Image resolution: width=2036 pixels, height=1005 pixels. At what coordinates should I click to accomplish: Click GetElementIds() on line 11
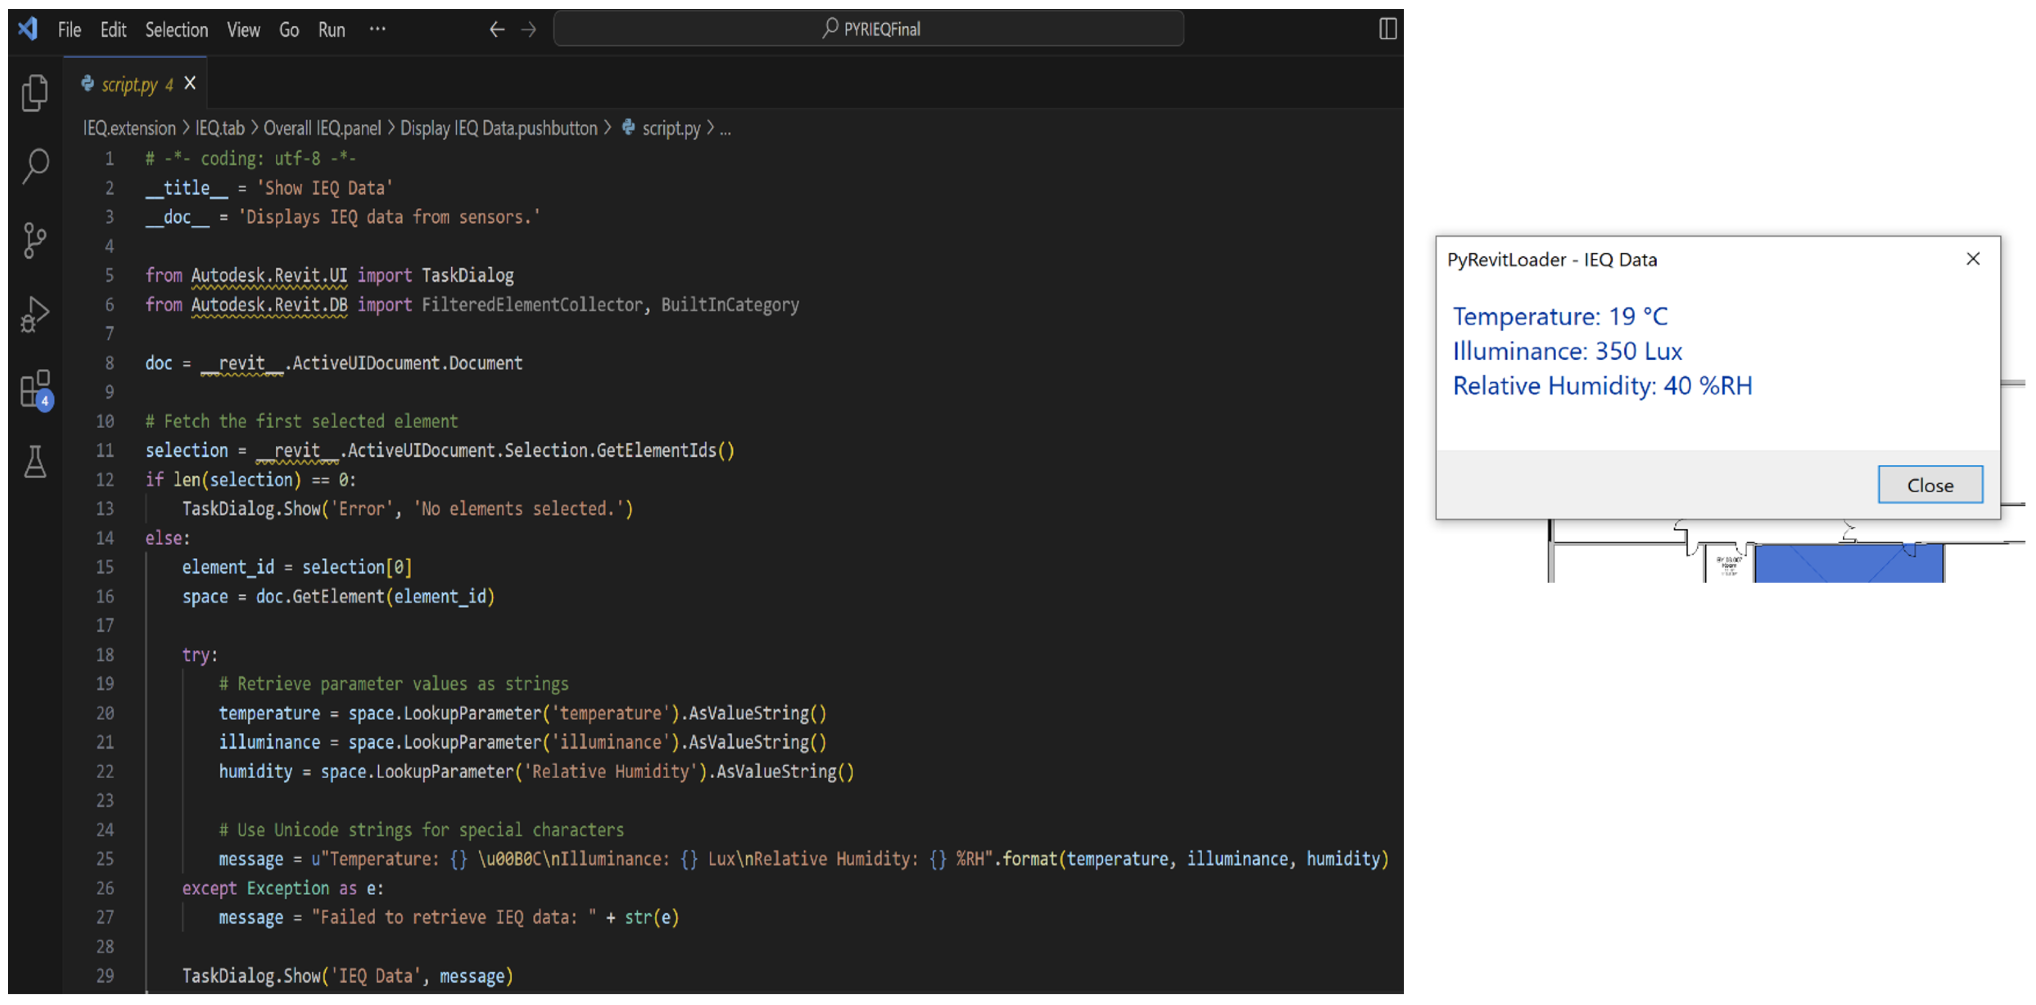(x=666, y=451)
